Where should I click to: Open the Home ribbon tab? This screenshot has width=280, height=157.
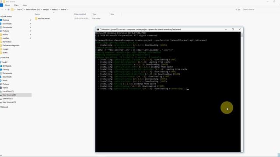click(x=7, y=5)
